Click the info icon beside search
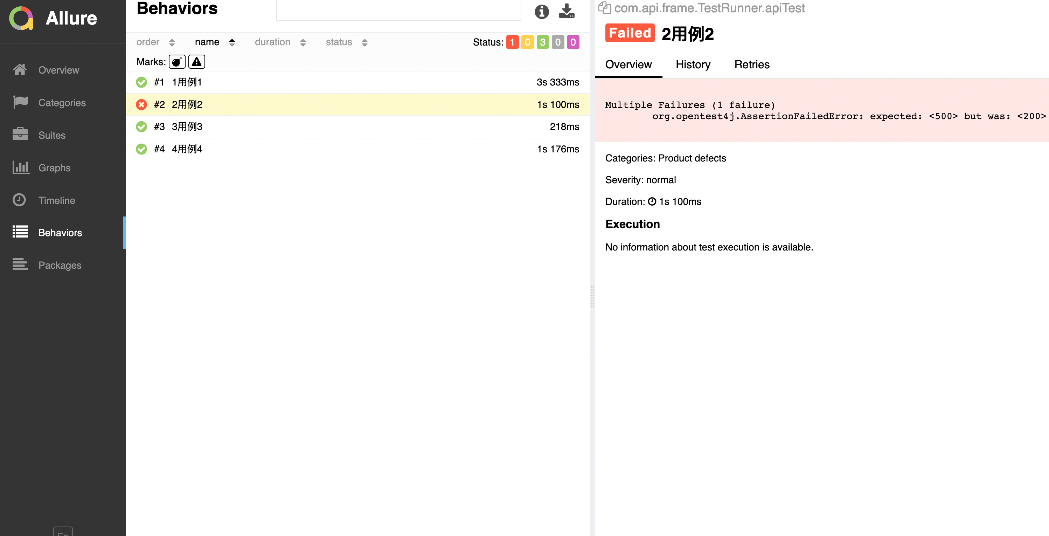 click(x=541, y=12)
